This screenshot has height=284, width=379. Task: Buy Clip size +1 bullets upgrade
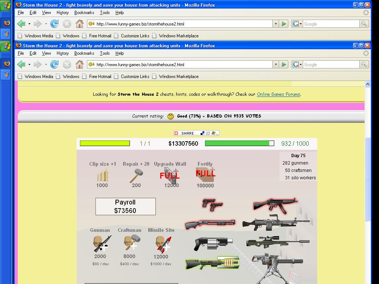pyautogui.click(x=103, y=175)
